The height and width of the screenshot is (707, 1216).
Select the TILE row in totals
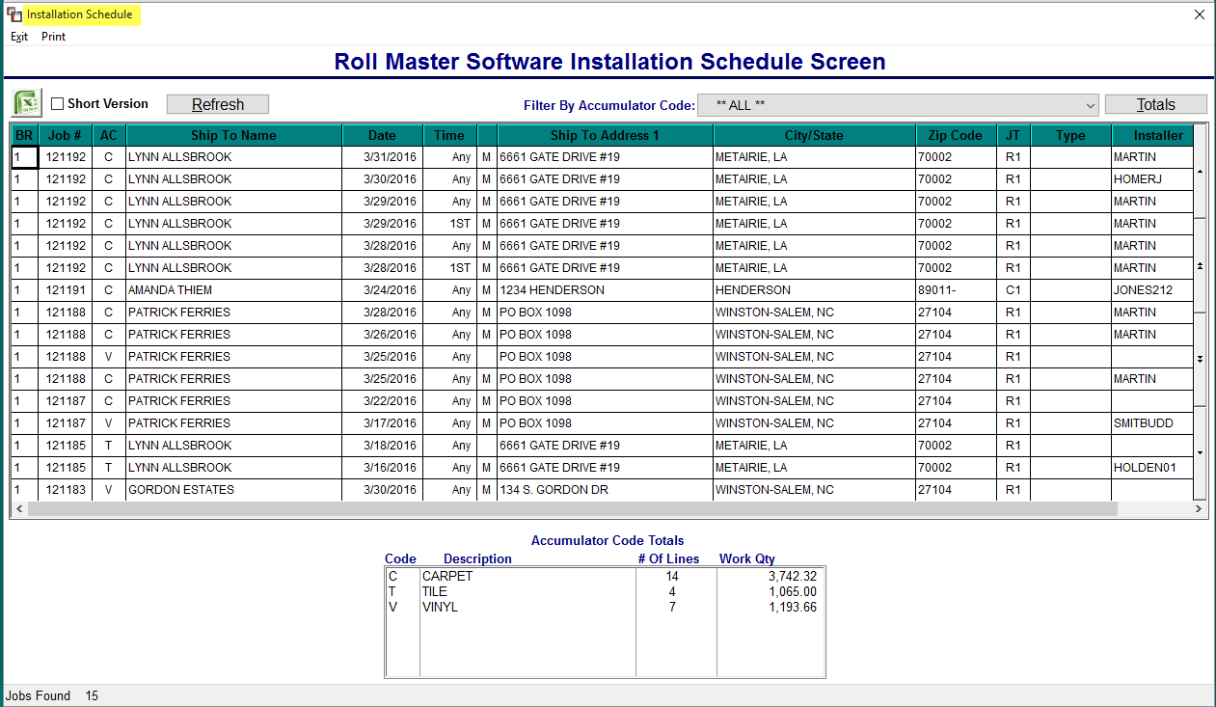[605, 592]
